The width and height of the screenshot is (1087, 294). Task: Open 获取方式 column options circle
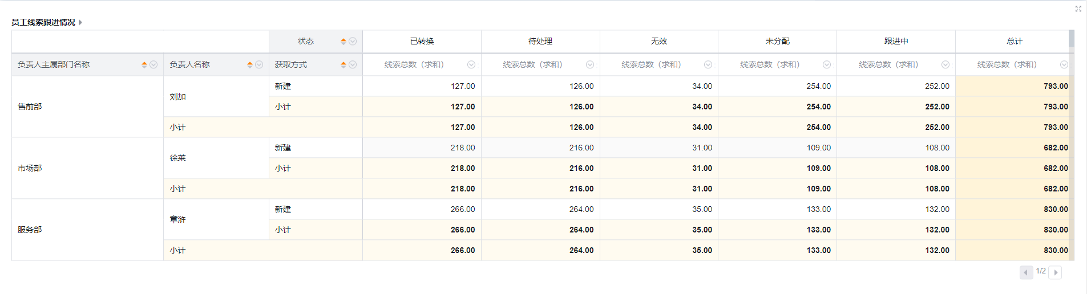(353, 65)
